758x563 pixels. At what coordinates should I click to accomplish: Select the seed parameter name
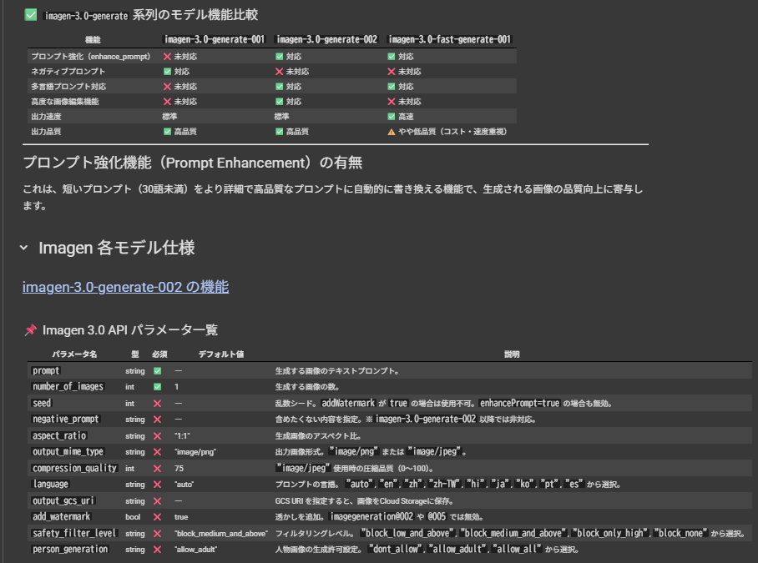click(42, 403)
